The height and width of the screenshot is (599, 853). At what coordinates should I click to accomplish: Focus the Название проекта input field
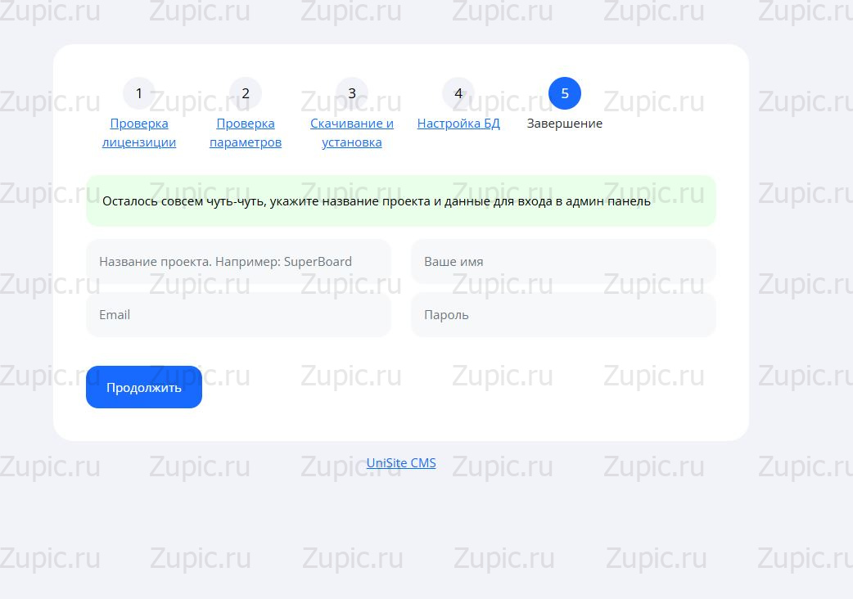(x=238, y=262)
